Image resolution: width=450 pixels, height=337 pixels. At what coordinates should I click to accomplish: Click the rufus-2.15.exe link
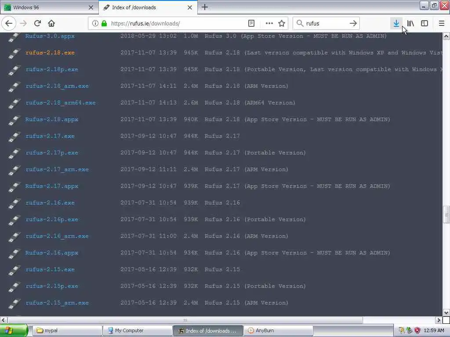tap(50, 269)
